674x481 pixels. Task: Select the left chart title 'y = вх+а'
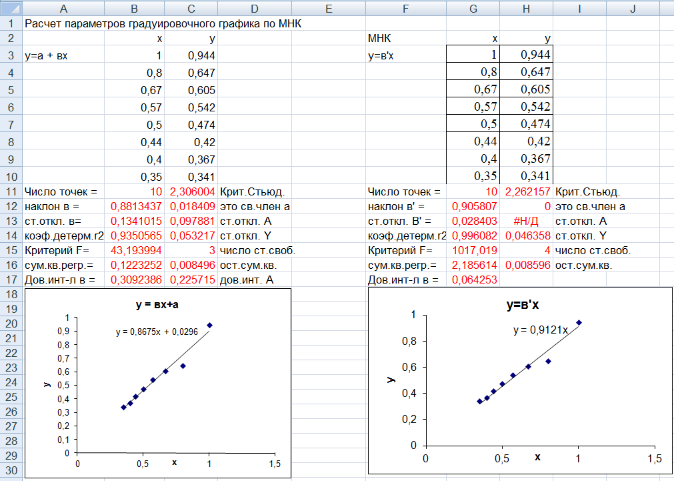point(158,305)
